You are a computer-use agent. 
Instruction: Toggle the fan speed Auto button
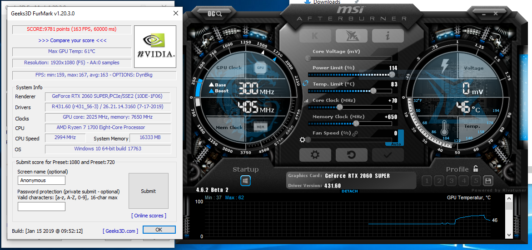pos(396,144)
